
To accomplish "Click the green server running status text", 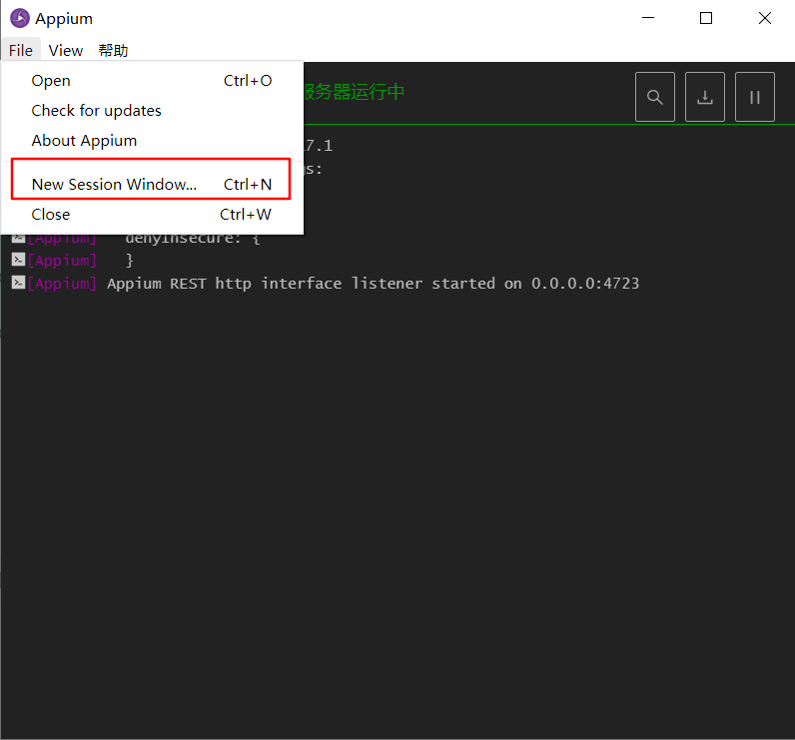I will point(354,92).
